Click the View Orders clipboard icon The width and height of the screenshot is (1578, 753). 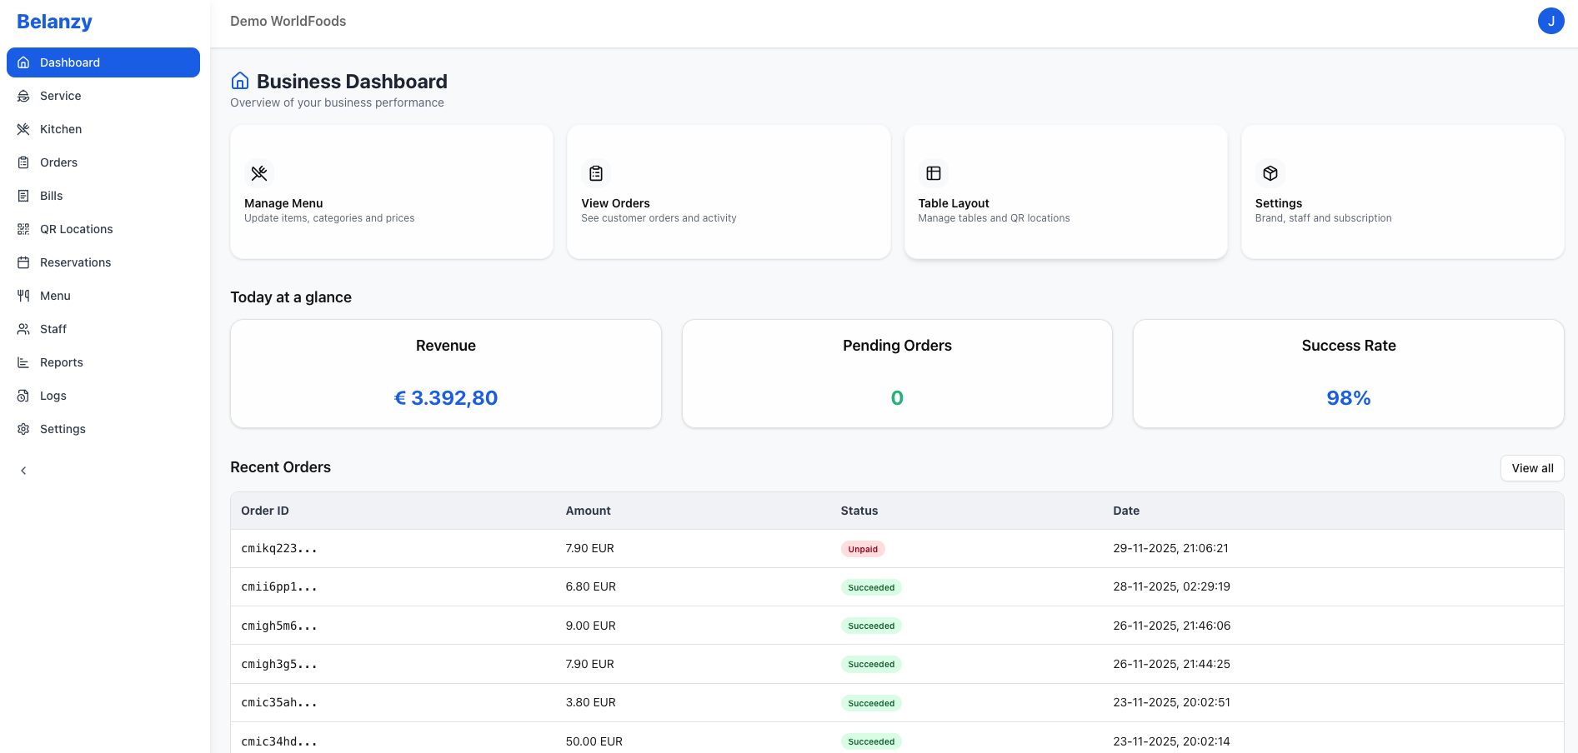[596, 173]
